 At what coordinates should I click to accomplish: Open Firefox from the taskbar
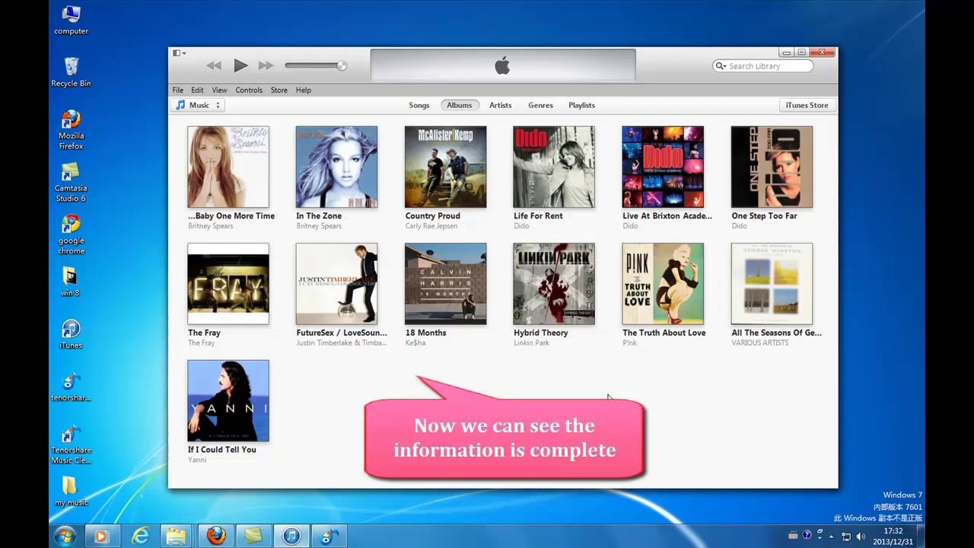tap(216, 536)
